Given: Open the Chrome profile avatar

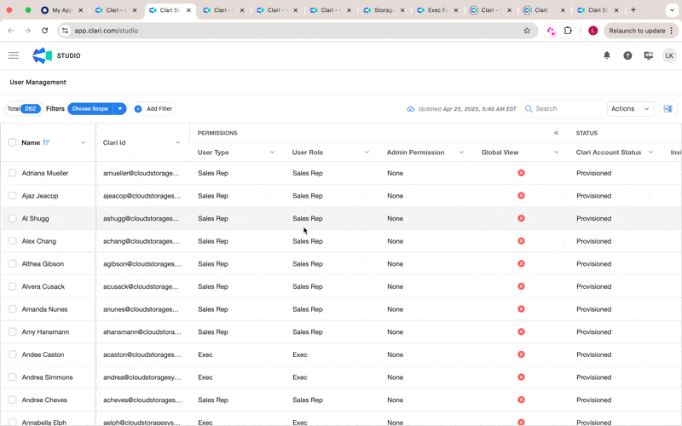Looking at the screenshot, I should click(x=592, y=31).
